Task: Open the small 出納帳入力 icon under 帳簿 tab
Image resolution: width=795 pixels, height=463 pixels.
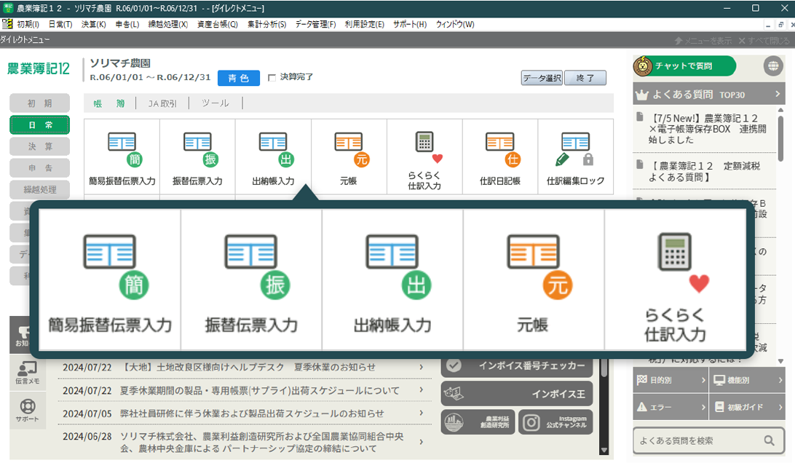Action: tap(273, 157)
